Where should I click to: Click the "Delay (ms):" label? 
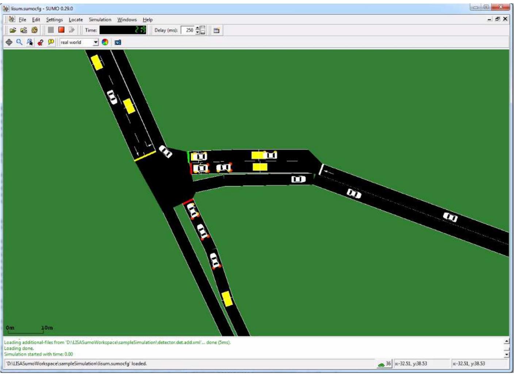pyautogui.click(x=166, y=30)
